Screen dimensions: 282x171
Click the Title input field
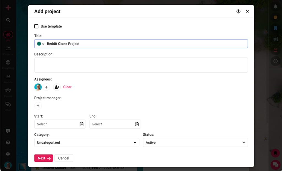click(141, 44)
